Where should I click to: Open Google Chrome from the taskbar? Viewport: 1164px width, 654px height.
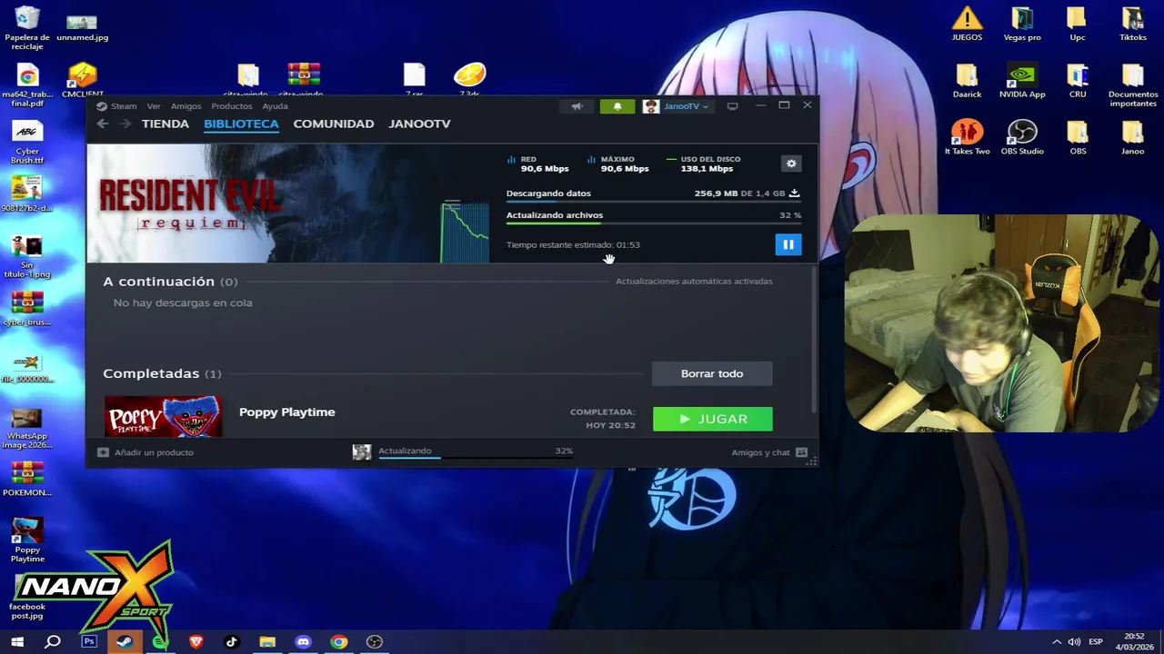click(338, 642)
